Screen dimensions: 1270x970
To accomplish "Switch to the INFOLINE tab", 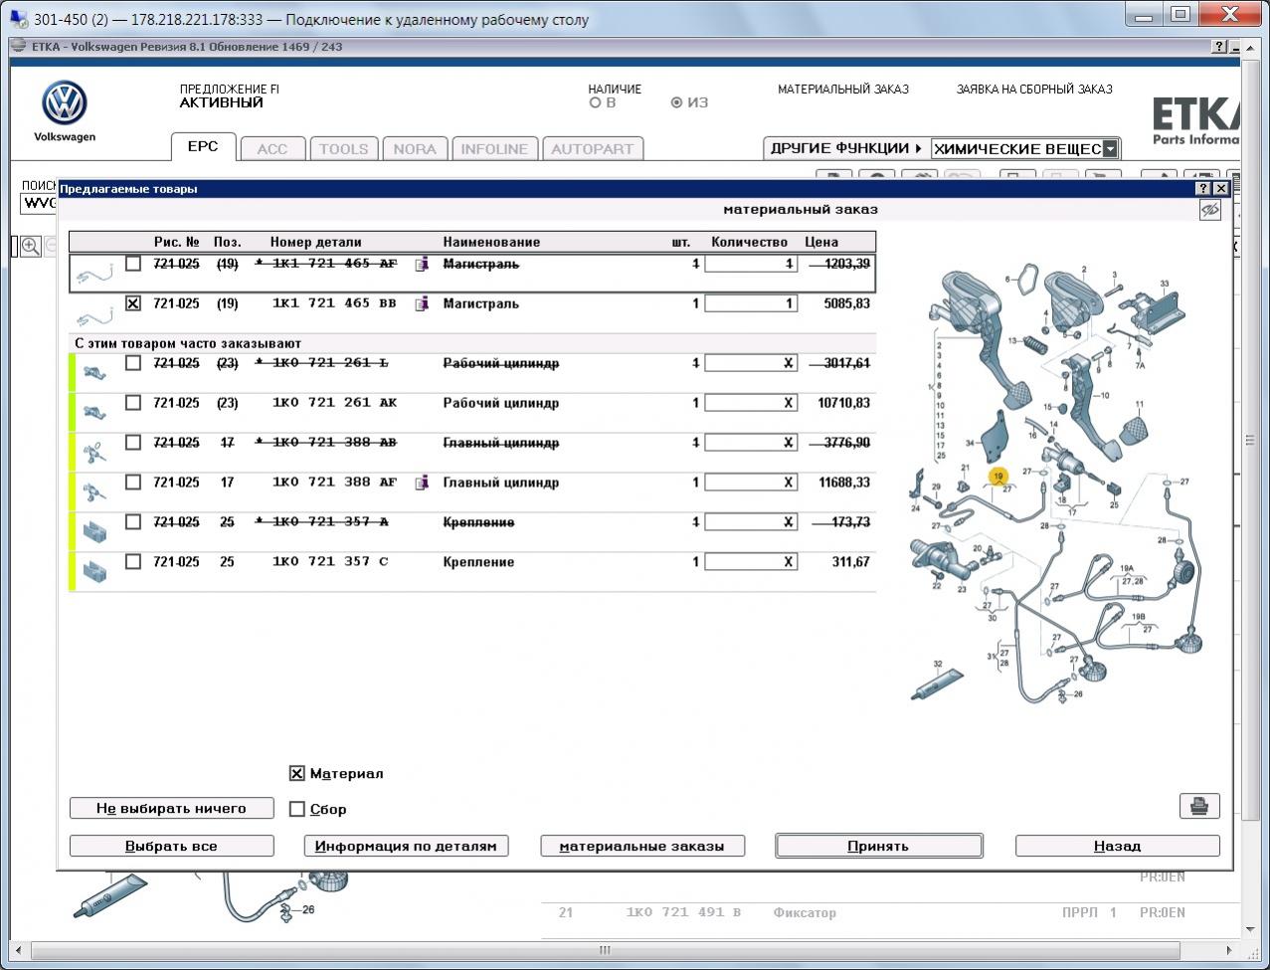I will coord(494,148).
